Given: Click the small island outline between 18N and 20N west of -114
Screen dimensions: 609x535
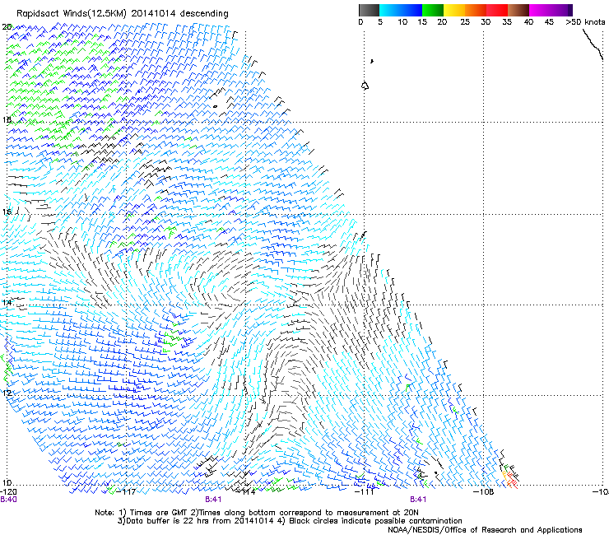Looking at the screenshot, I should pos(215,106).
